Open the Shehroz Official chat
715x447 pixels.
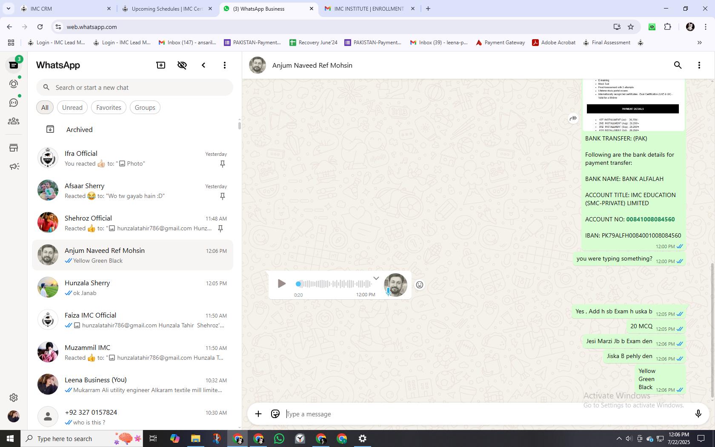(132, 223)
